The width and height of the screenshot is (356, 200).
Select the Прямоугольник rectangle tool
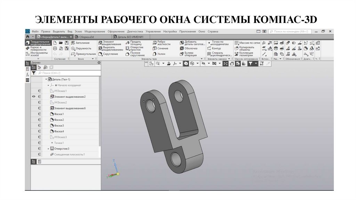point(83,54)
